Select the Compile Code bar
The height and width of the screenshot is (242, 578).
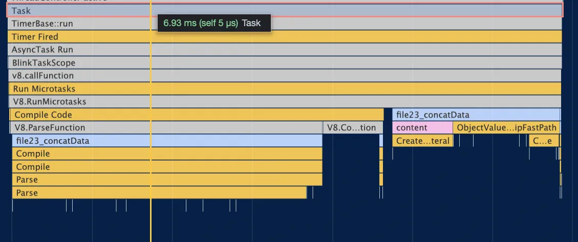[197, 115]
